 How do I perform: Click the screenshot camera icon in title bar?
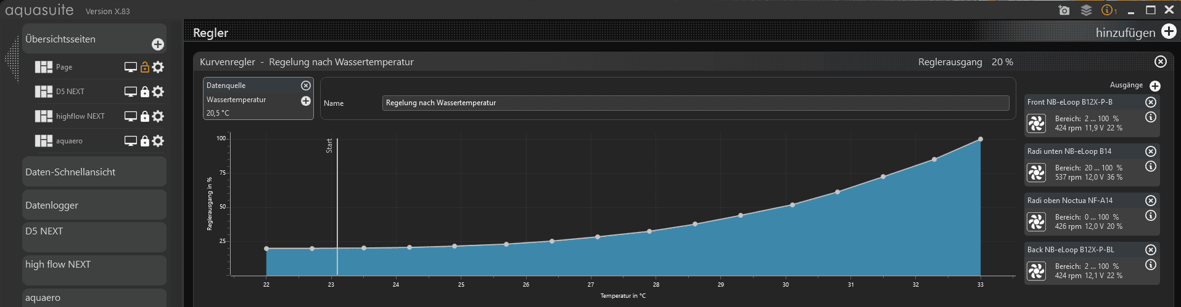coord(1064,10)
